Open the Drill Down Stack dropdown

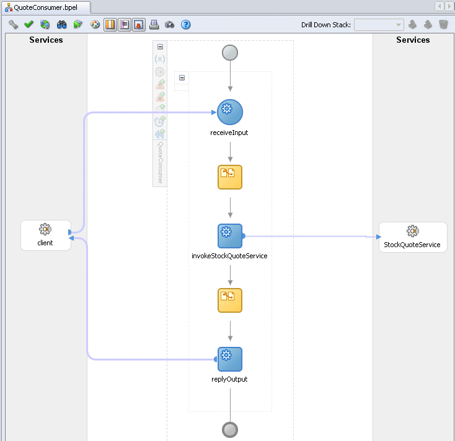(x=379, y=25)
